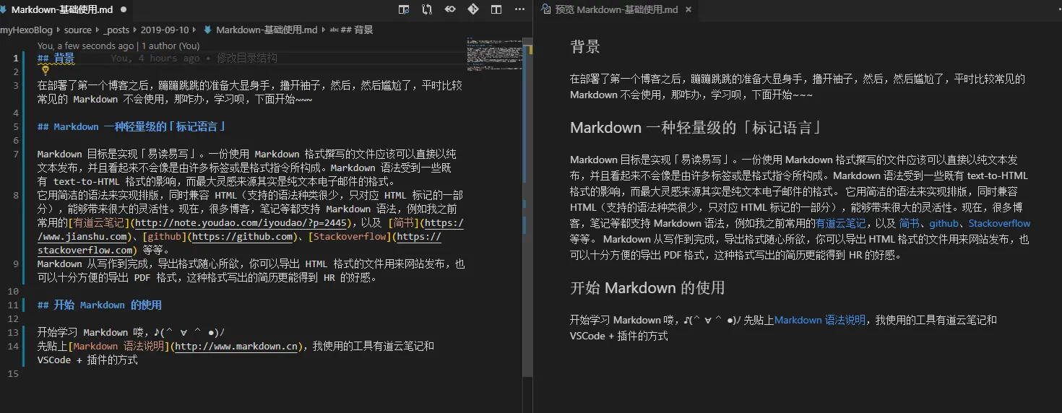This screenshot has height=413, width=1062.
Task: Click the http://www.markdown.cn URL in the editor
Action: pos(237,347)
